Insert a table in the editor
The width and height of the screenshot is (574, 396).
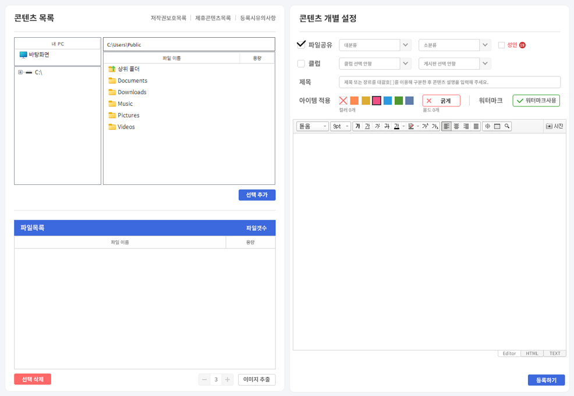coord(497,126)
